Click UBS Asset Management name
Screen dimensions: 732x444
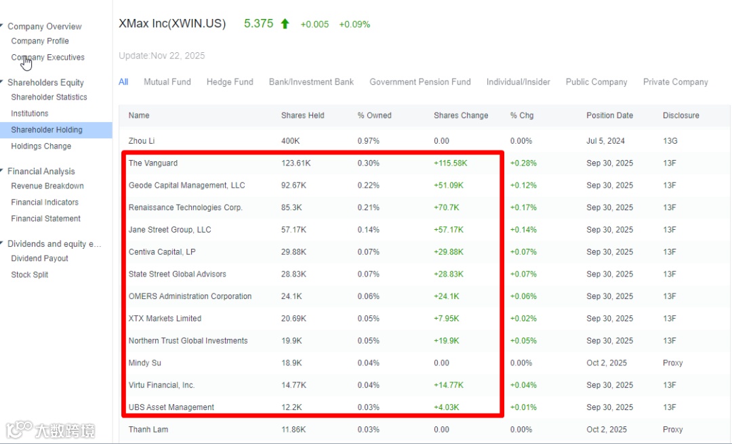click(171, 407)
